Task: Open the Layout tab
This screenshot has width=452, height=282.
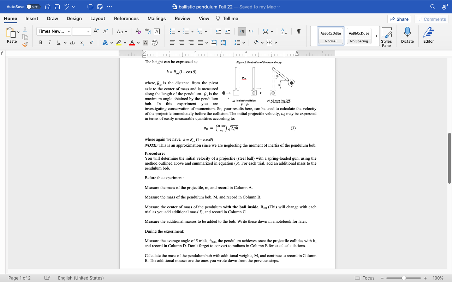Action: pos(97,18)
